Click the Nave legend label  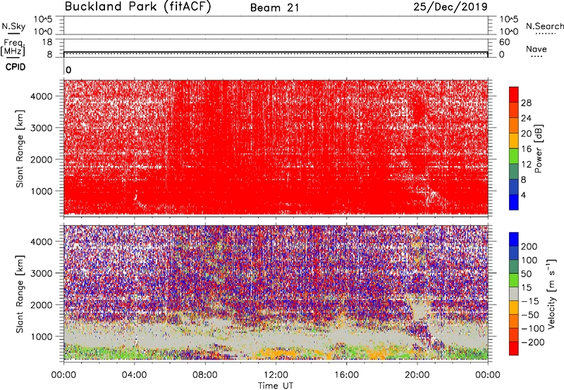[537, 49]
